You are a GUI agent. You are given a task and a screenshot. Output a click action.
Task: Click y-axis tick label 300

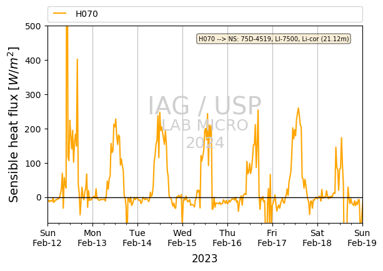[x=33, y=95]
